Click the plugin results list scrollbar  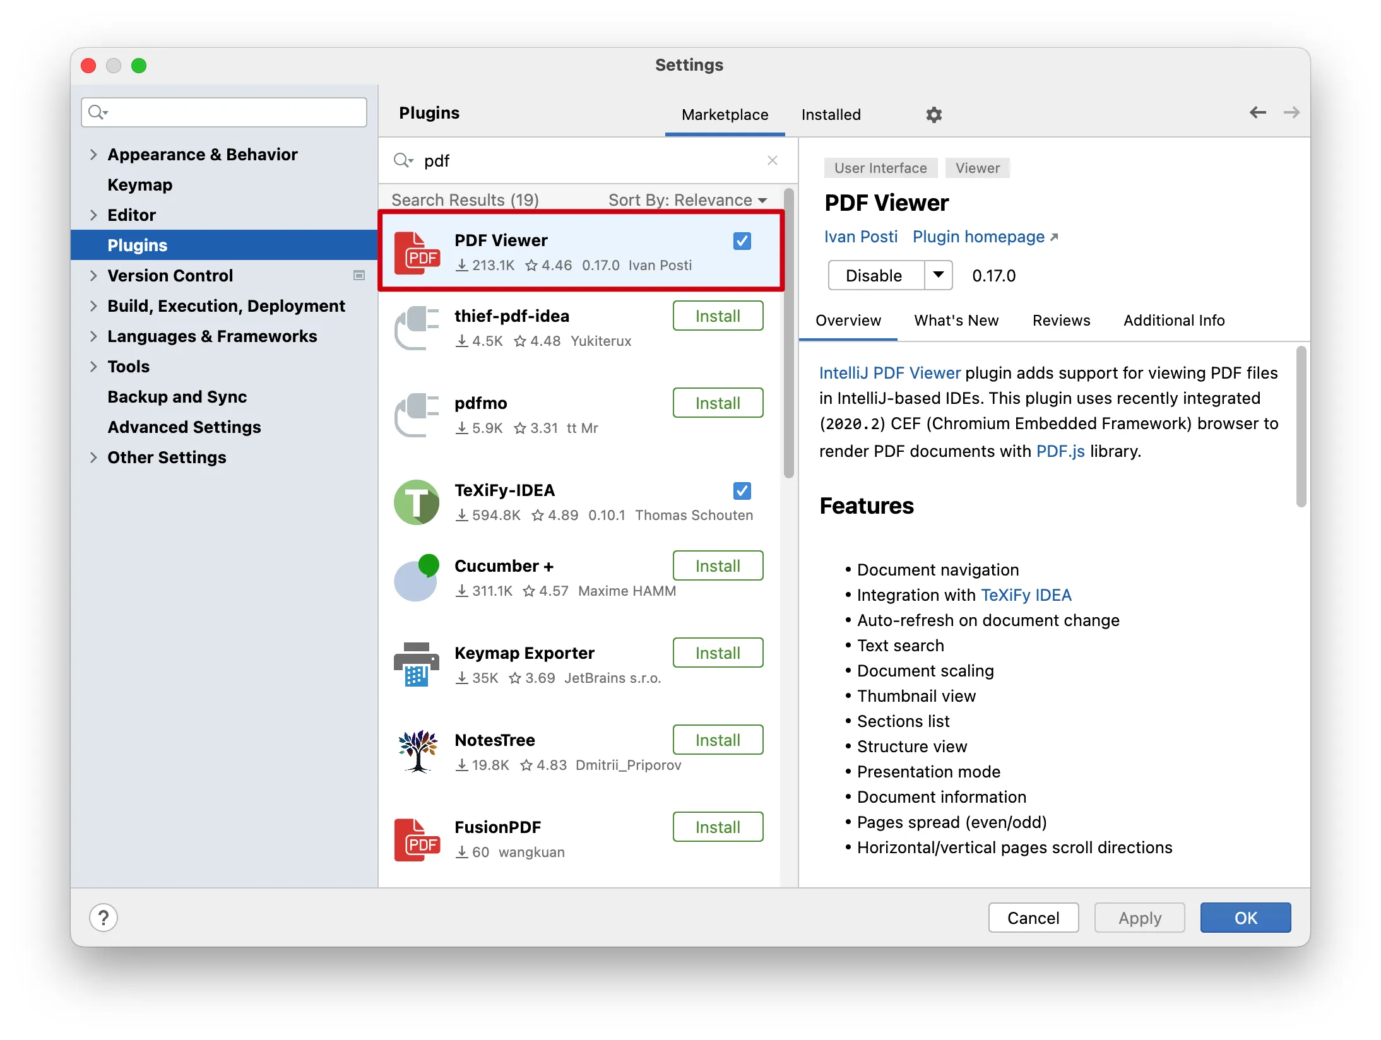(788, 333)
